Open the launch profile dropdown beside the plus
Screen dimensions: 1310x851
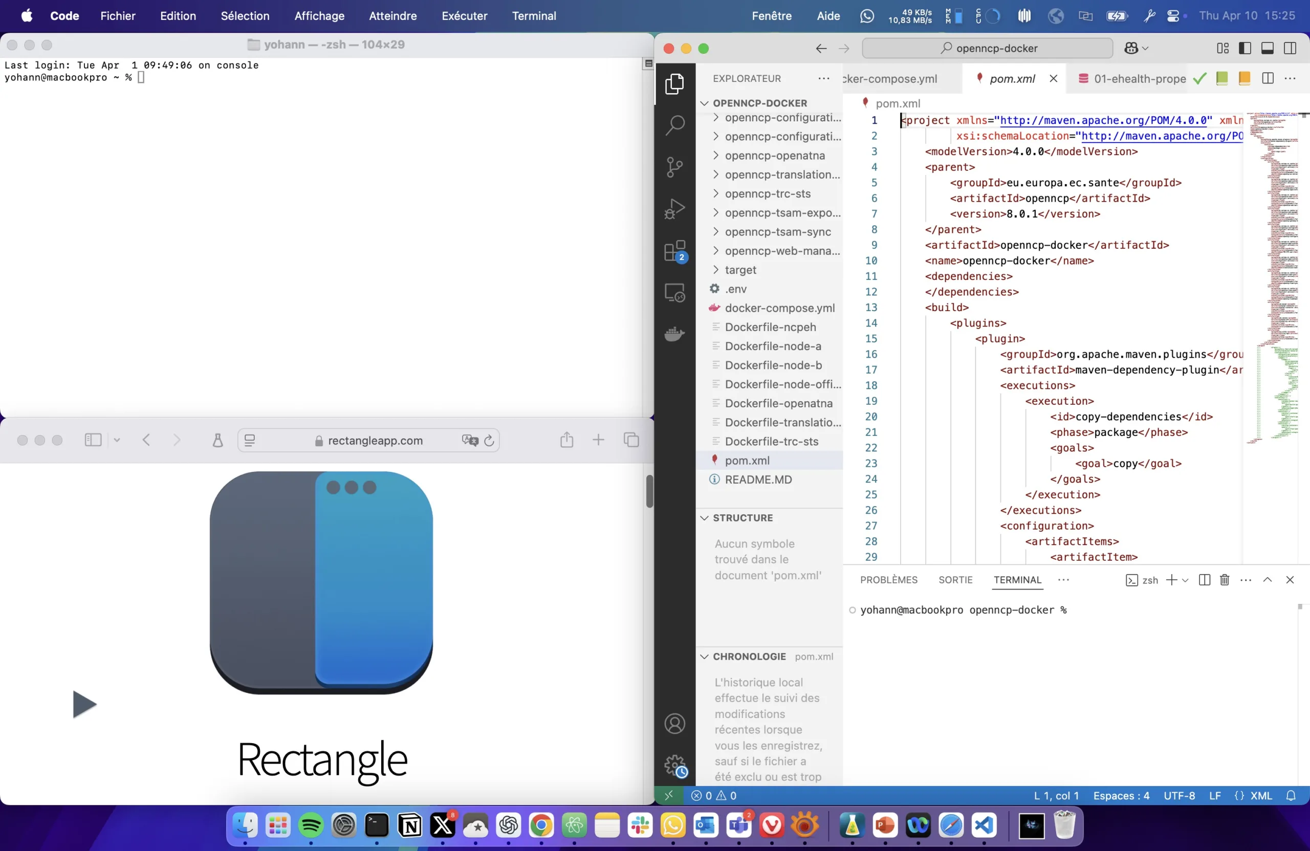coord(1185,580)
